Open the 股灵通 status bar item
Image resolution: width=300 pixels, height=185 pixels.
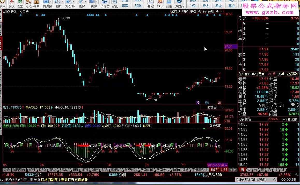[x=9, y=180]
